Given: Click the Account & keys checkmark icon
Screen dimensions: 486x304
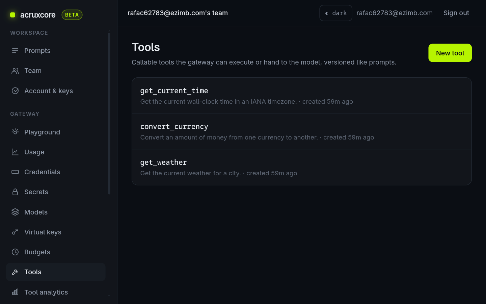Looking at the screenshot, I should tap(15, 91).
